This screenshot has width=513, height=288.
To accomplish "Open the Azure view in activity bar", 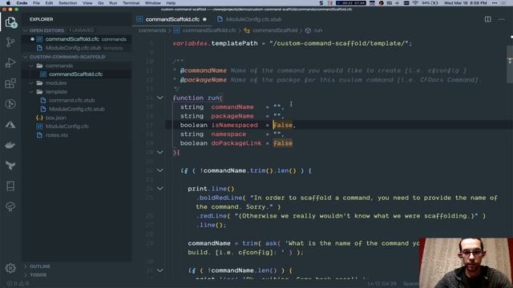I will pos(10,125).
